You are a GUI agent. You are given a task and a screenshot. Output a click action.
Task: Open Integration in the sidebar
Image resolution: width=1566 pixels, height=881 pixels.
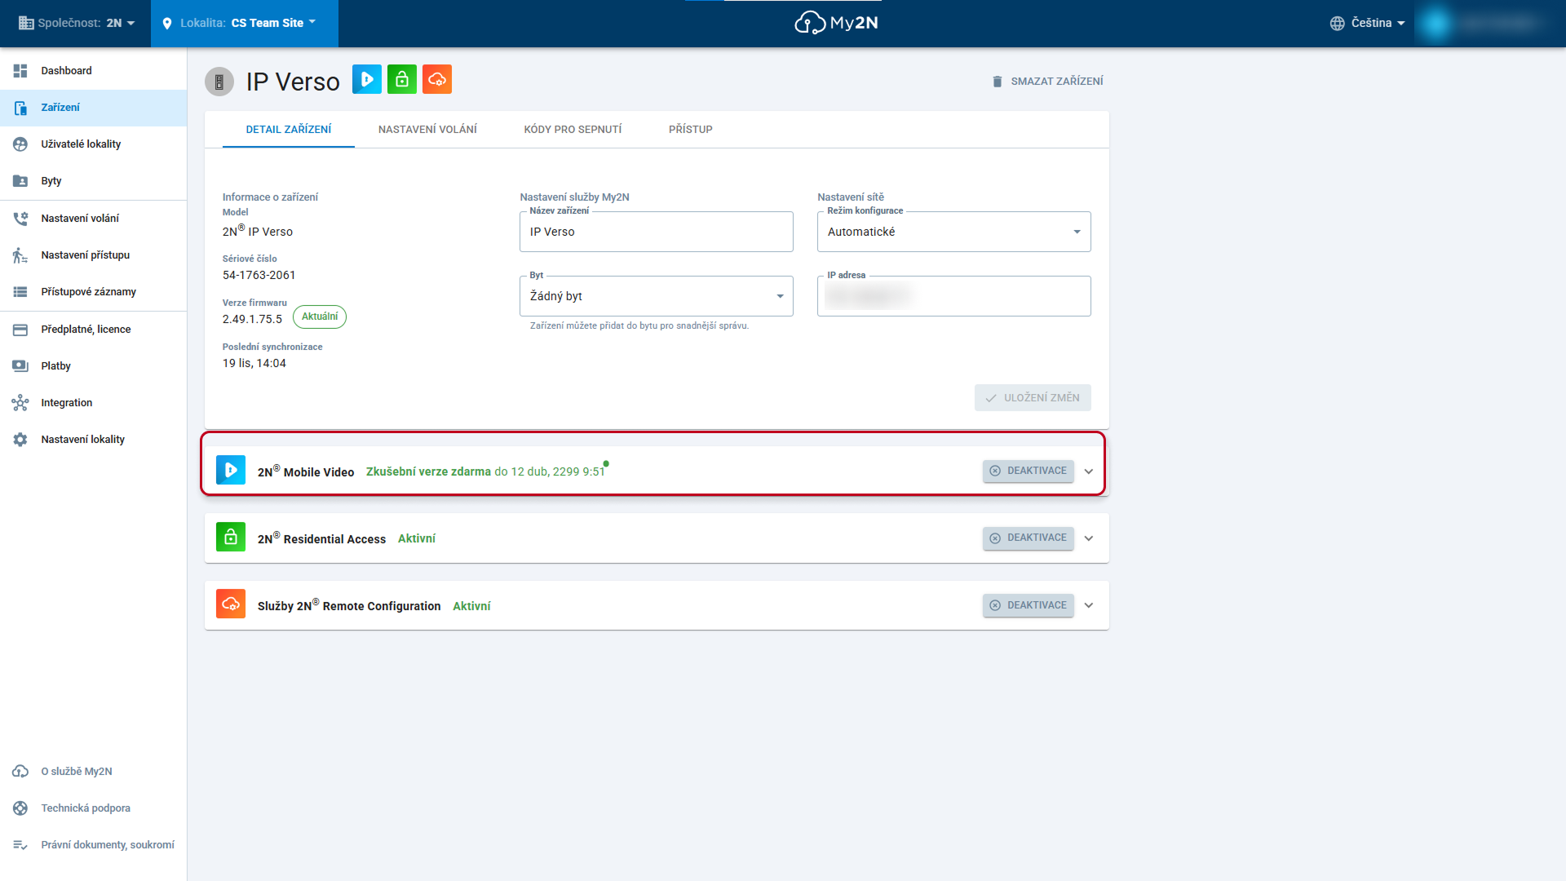pos(93,403)
